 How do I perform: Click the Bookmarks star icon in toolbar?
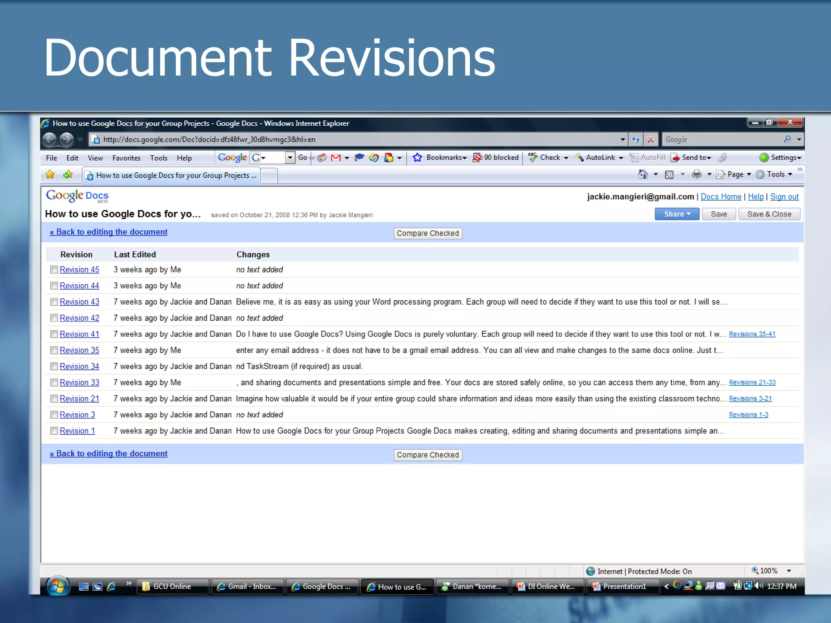click(417, 158)
